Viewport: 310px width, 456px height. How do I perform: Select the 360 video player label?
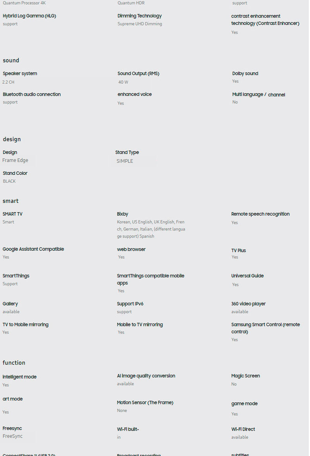[248, 304]
